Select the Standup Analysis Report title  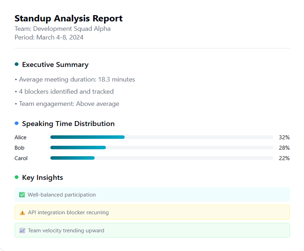click(68, 19)
